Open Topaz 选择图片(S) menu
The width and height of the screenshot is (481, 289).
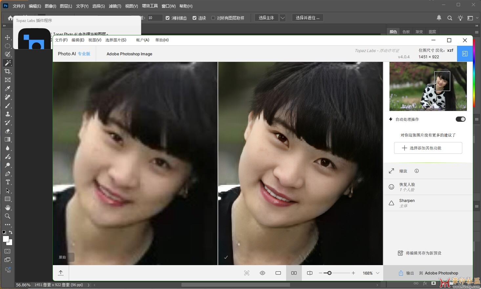click(x=116, y=40)
